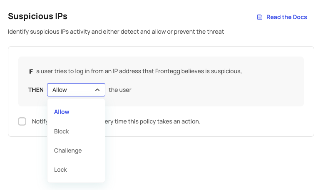Click 'the user' text after the dropdown

(120, 90)
